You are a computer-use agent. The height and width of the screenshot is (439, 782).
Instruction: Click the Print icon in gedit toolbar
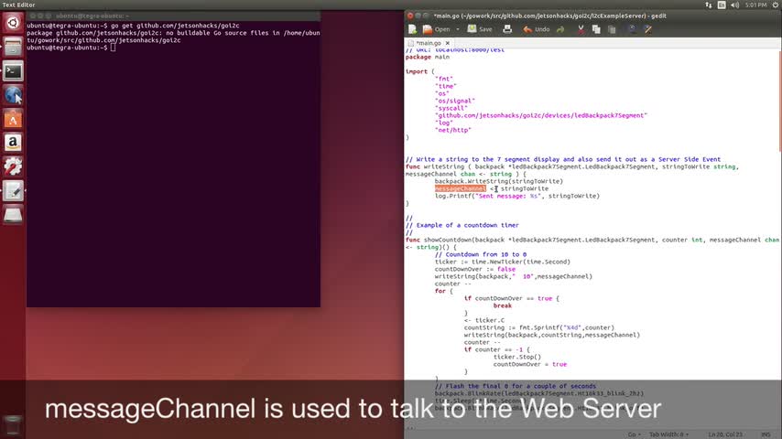click(x=507, y=29)
